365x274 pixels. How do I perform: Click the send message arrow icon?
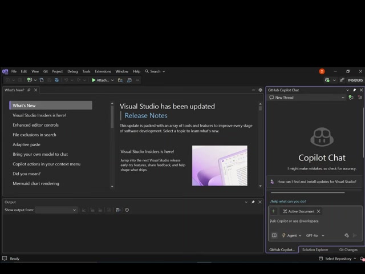pos(355,236)
